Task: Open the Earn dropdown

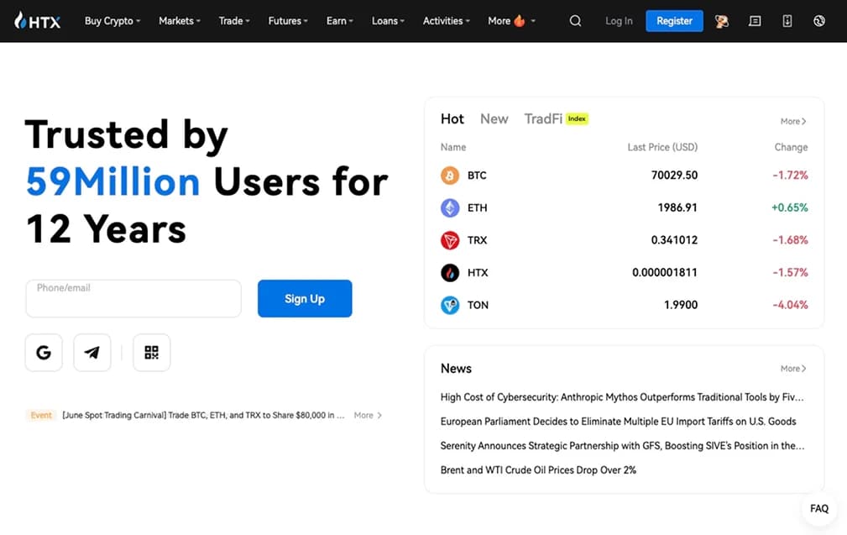Action: pyautogui.click(x=339, y=21)
